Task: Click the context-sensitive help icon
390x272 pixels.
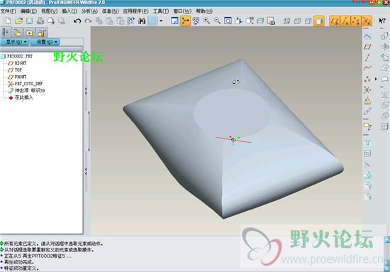Action: tap(382, 21)
